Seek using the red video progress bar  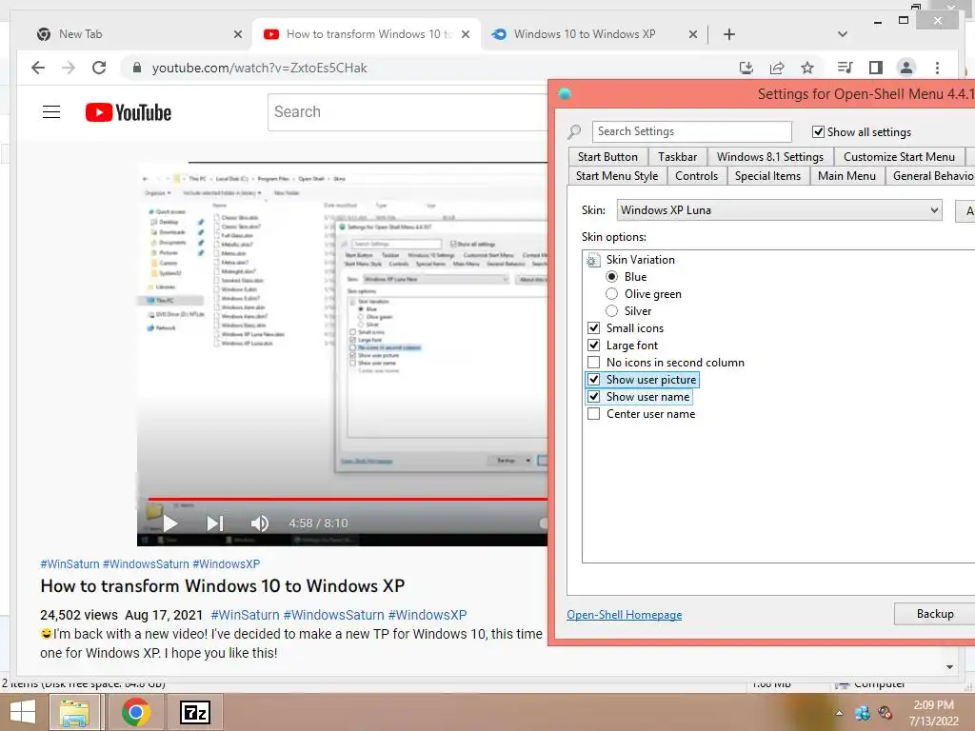click(x=347, y=499)
